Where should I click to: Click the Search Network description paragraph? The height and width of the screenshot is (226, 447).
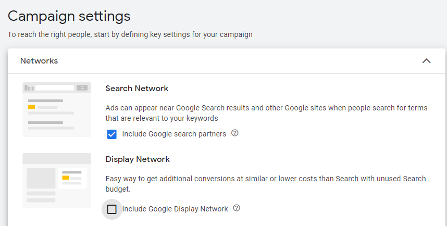point(266,113)
